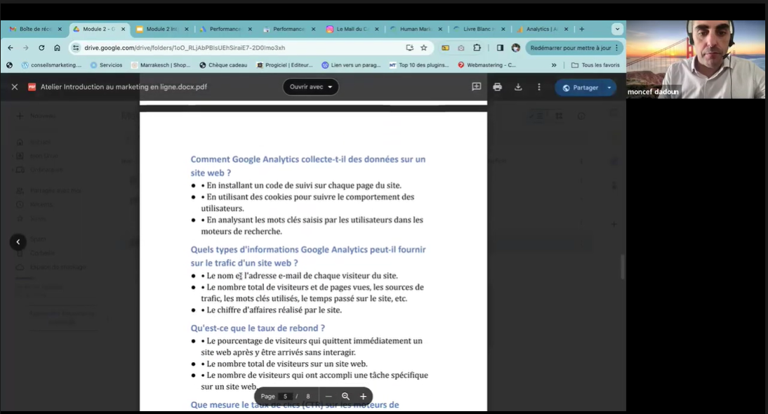768x414 pixels.
Task: Open a new tab with the plus button
Action: [582, 29]
